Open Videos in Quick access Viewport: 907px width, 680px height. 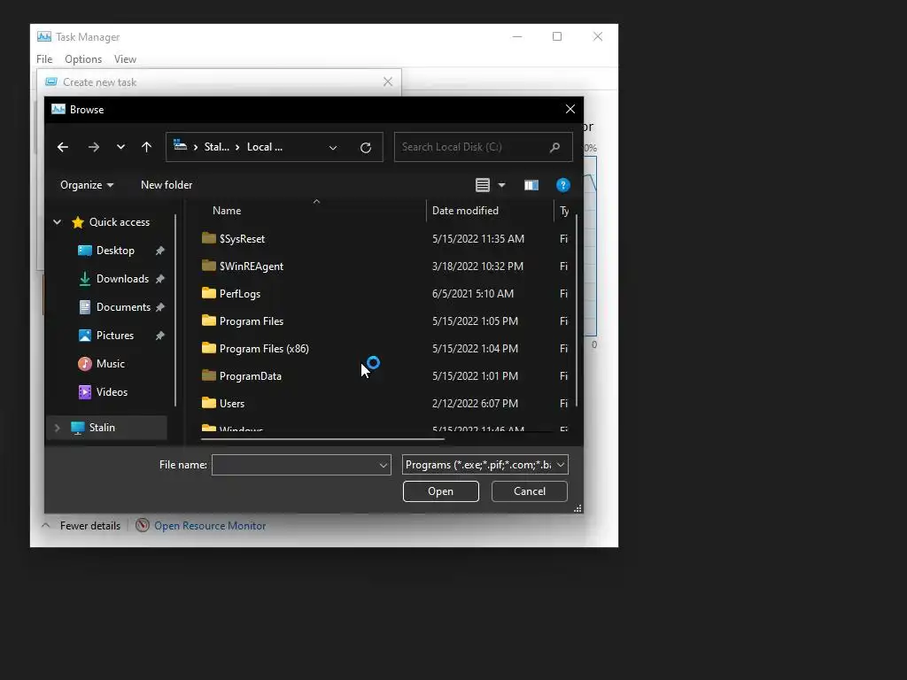pyautogui.click(x=112, y=392)
